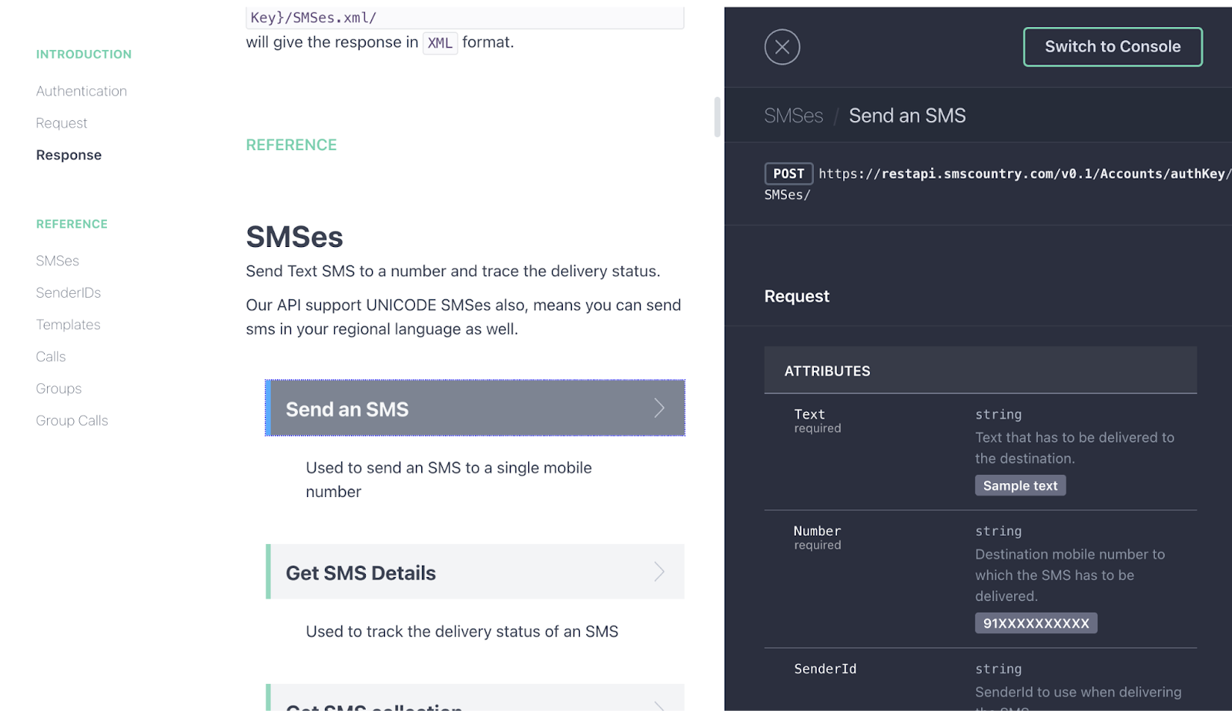The height and width of the screenshot is (711, 1232).
Task: Click the SMSes breadcrumb in the dark panel
Action: [x=793, y=115]
